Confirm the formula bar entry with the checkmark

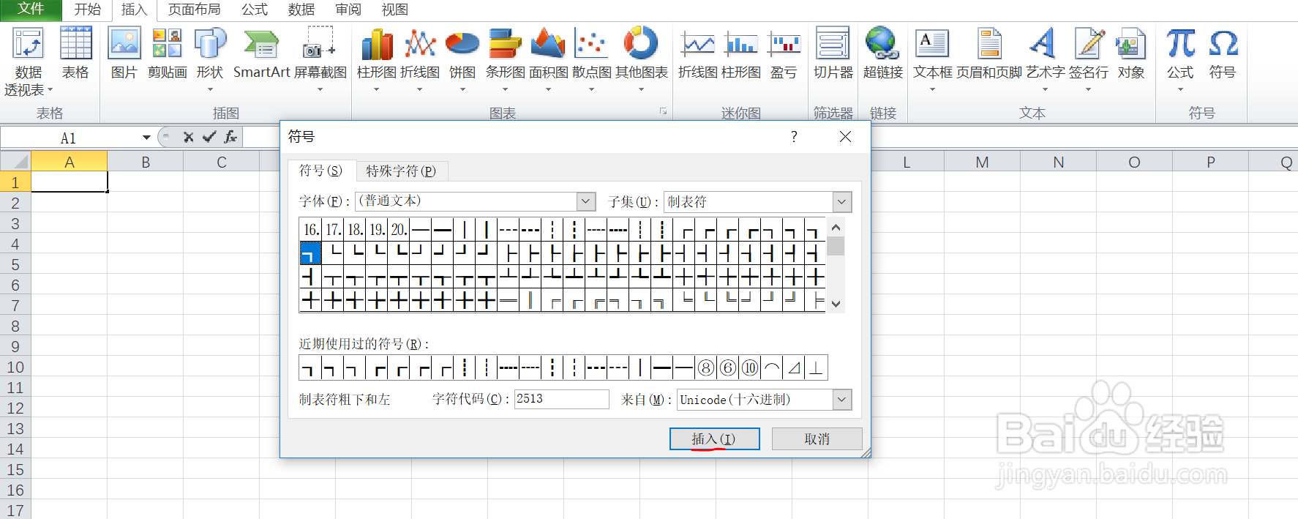(x=209, y=137)
